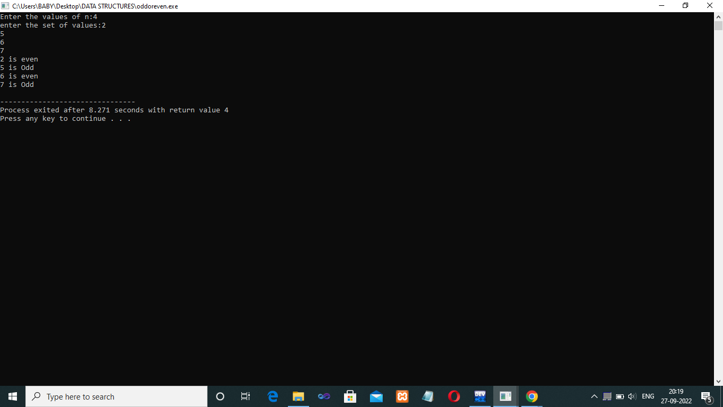Close the oddoreven.exe console window

click(x=710, y=6)
